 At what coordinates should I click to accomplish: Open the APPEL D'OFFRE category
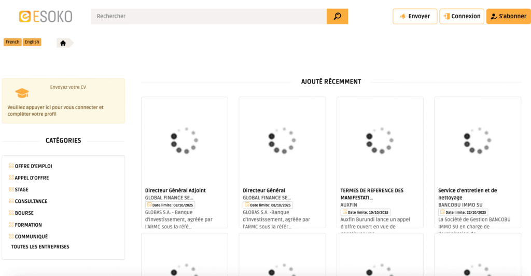tap(32, 178)
